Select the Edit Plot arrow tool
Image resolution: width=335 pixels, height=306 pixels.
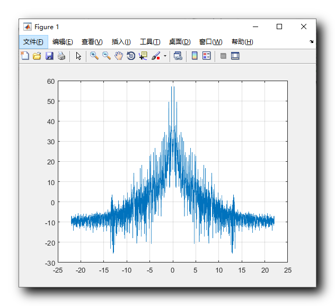click(78, 56)
